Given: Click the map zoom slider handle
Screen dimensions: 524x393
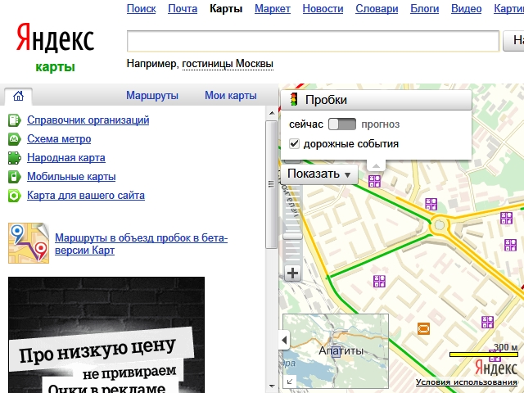Looking at the screenshot, I should point(292,237).
